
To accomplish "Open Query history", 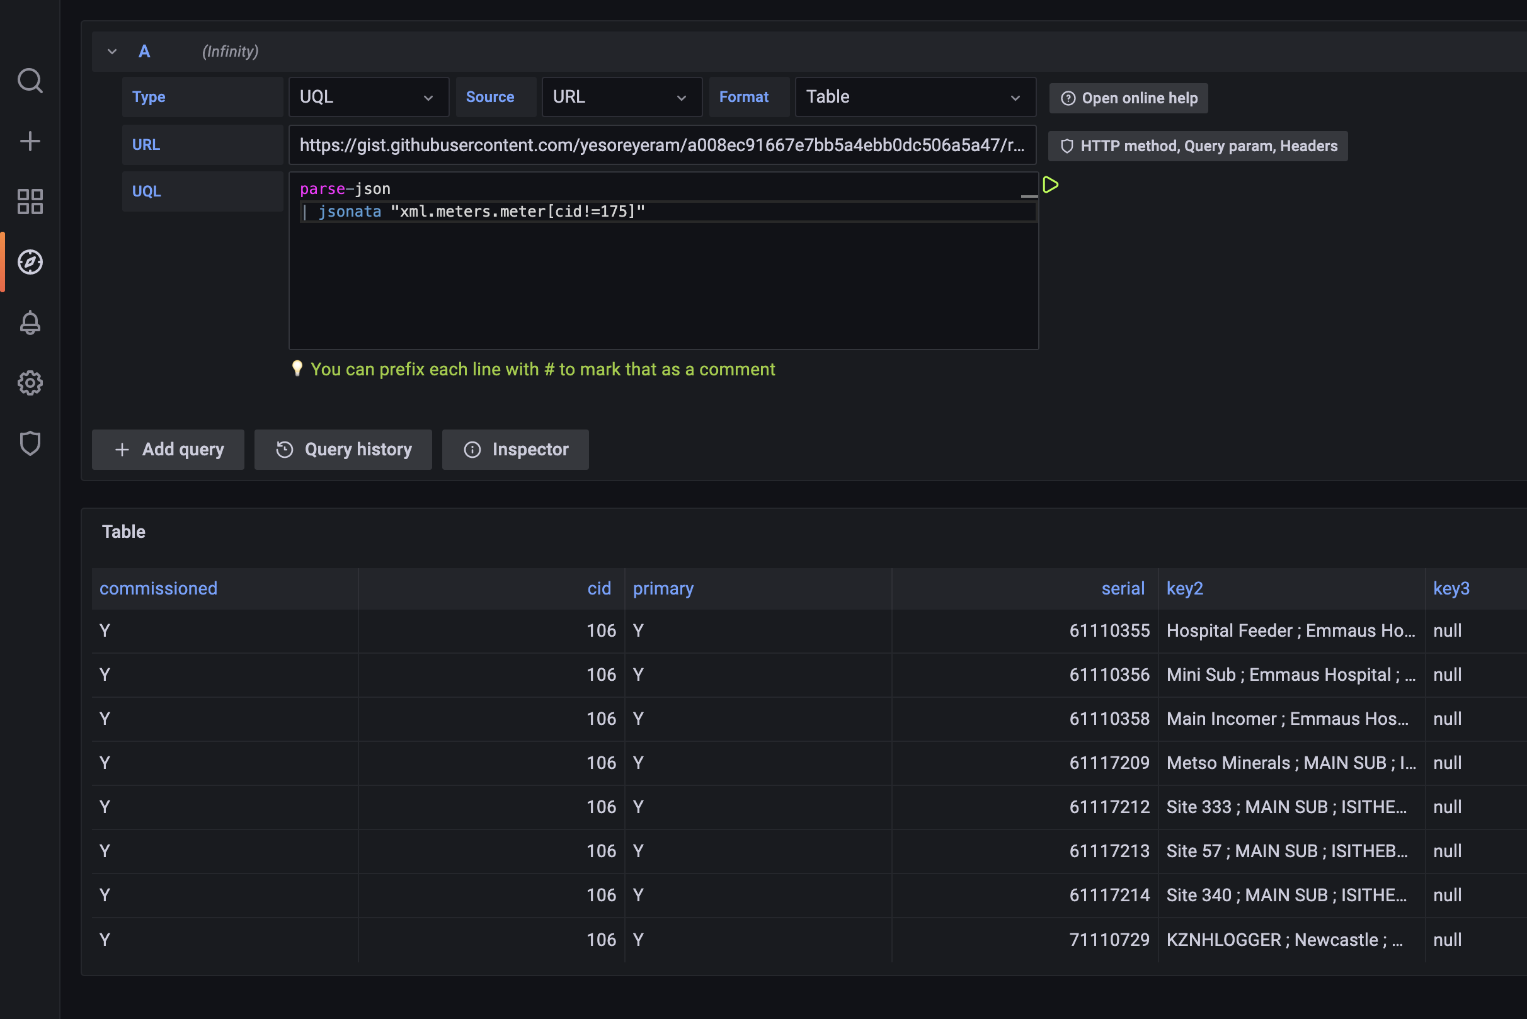I will [x=343, y=449].
